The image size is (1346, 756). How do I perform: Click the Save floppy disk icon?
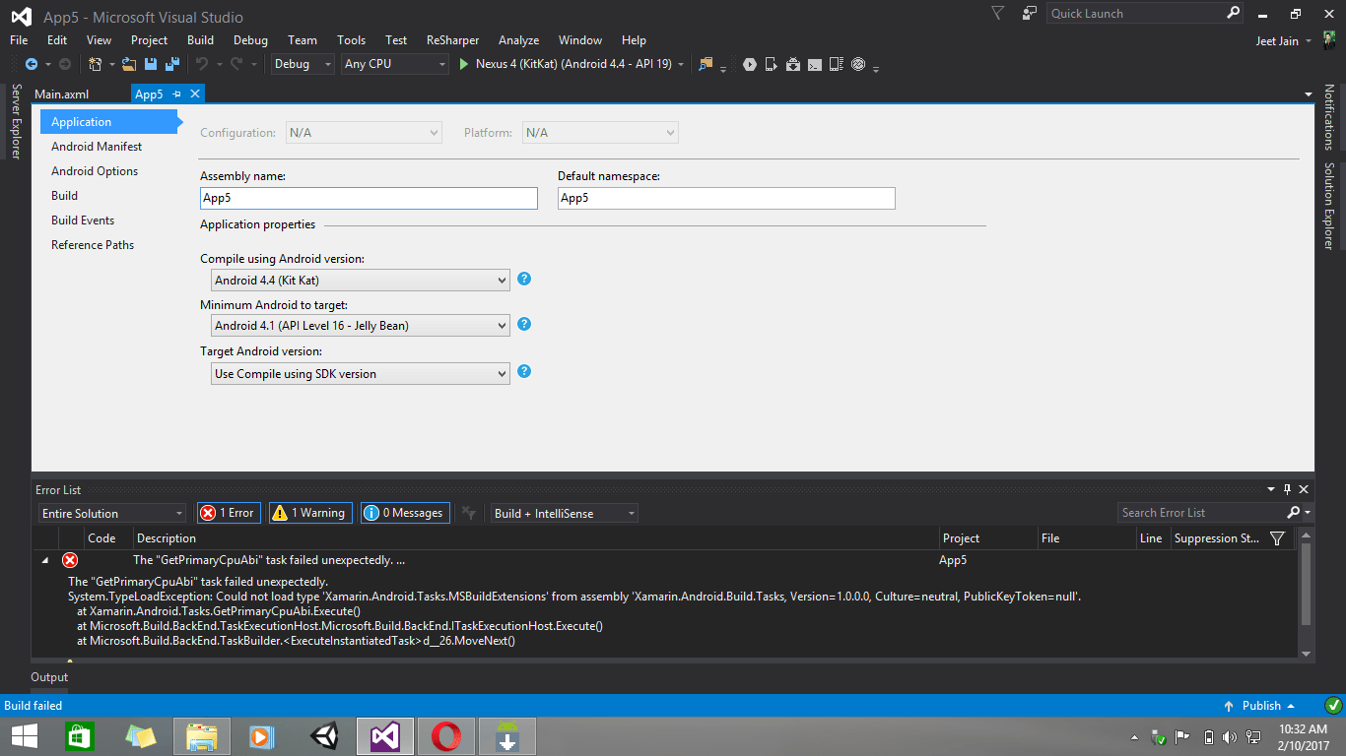pyautogui.click(x=152, y=64)
